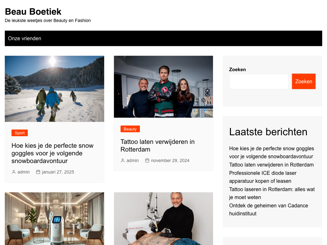This screenshot has width=327, height=245.
Task: Open the ICE laser machine salon thumbnail
Action: point(54,219)
